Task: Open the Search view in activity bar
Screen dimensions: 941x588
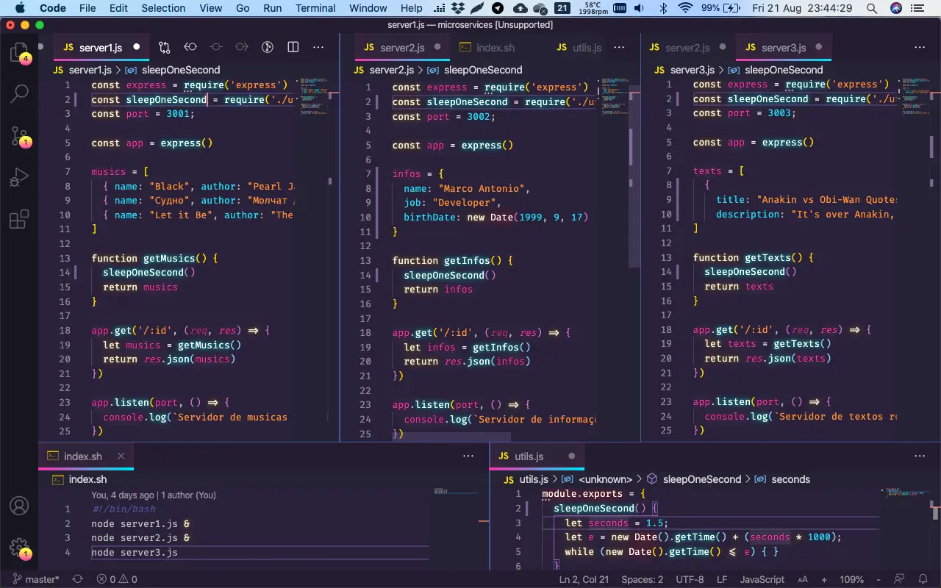Action: [19, 93]
